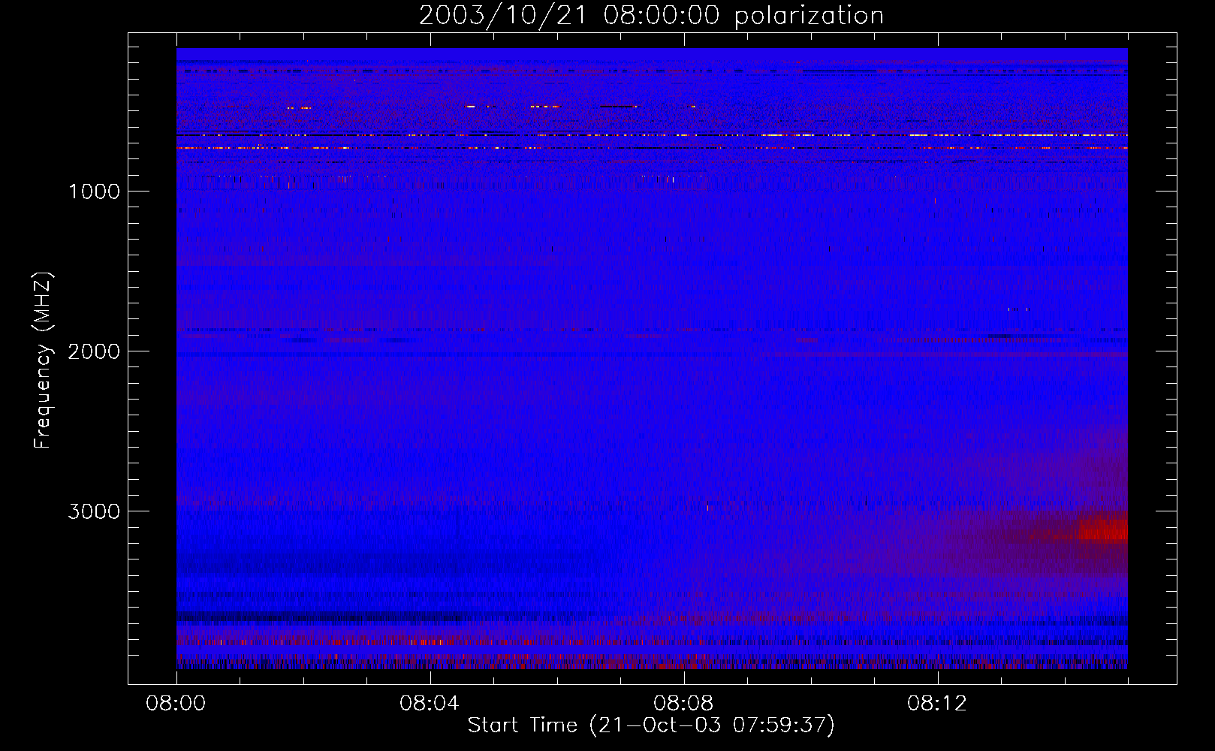The image size is (1215, 751).
Task: Click the bright red burst near 3100 MHz
Action: (1102, 527)
